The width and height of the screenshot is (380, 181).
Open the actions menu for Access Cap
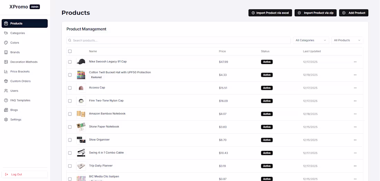pos(355,88)
